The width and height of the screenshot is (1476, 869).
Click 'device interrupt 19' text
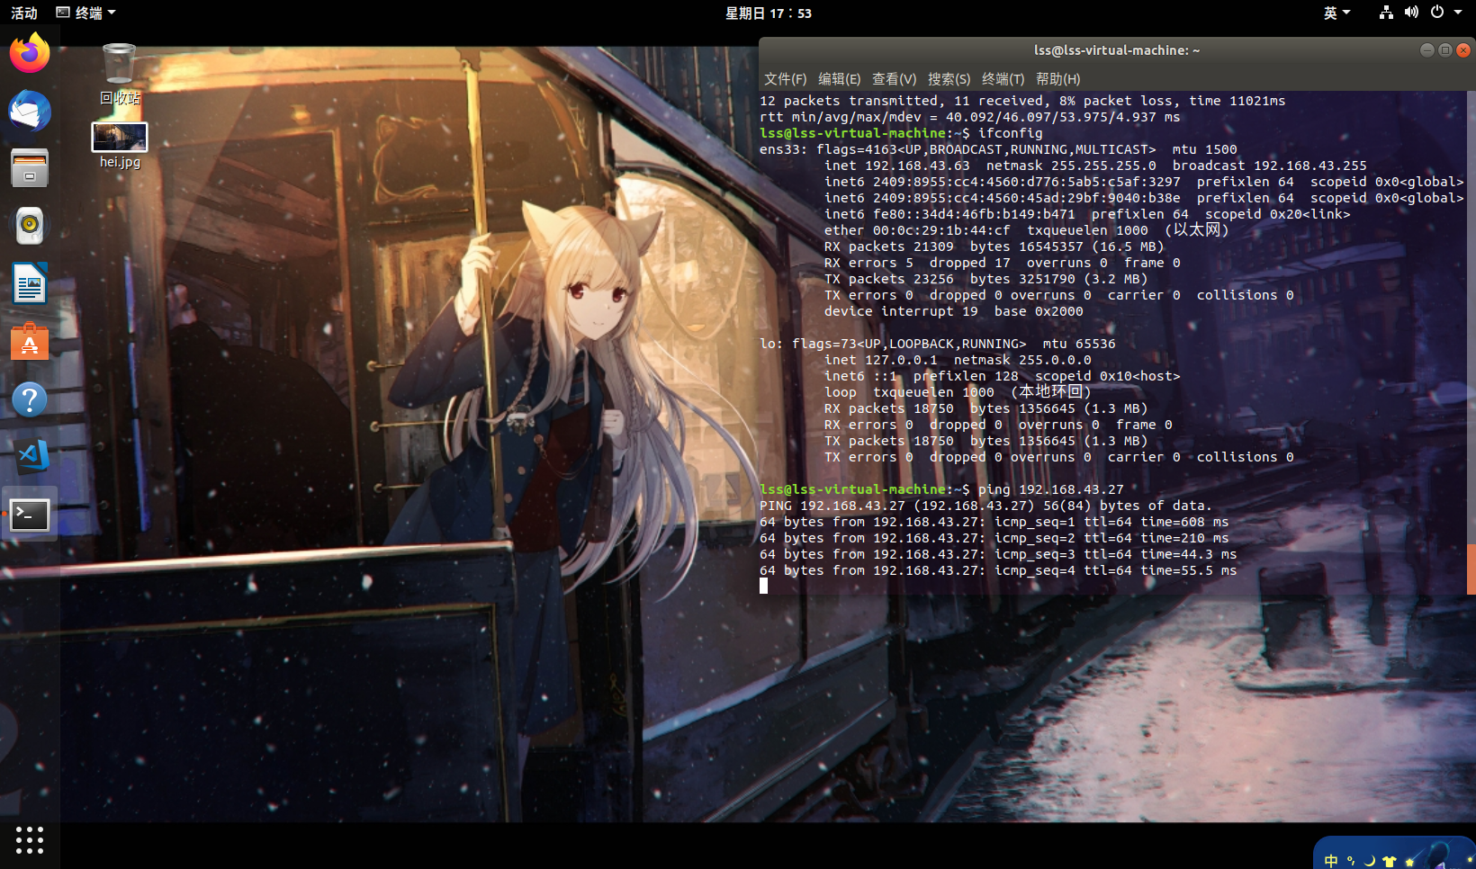click(901, 311)
